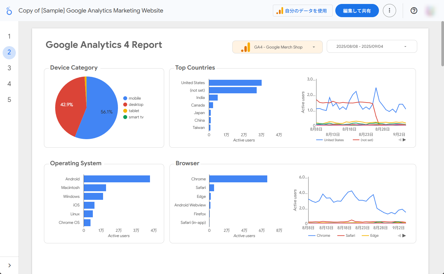The height and width of the screenshot is (274, 444).
Task: Expand the page navigation sidebar chevron
Action: pos(9,265)
